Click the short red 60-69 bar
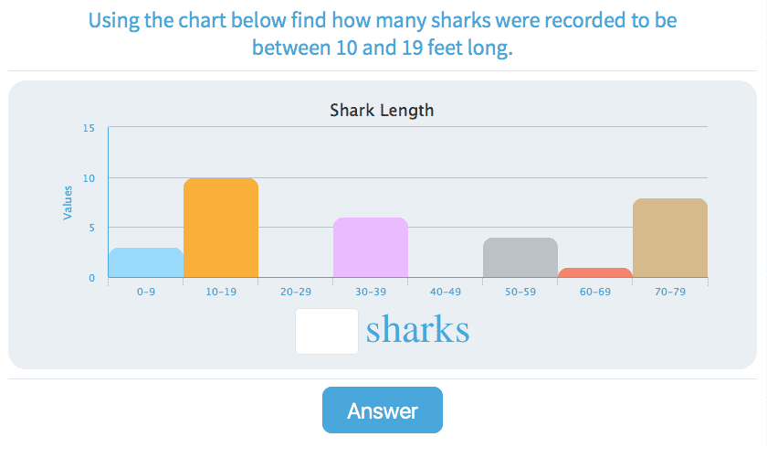Screen dimensions: 767x458 (595, 272)
